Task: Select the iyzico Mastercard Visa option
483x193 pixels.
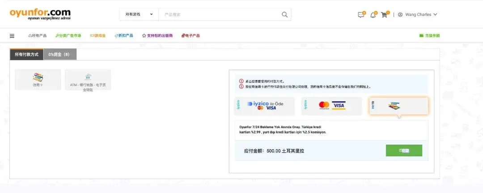Action: [x=332, y=106]
